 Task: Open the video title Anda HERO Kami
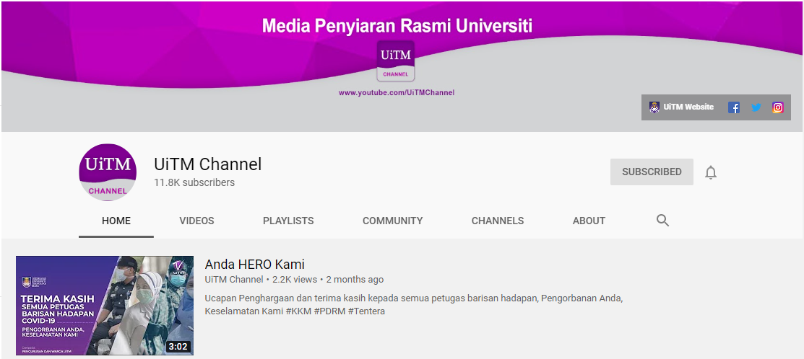pos(255,265)
